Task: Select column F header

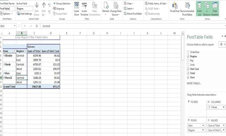Action: (x=80, y=33)
